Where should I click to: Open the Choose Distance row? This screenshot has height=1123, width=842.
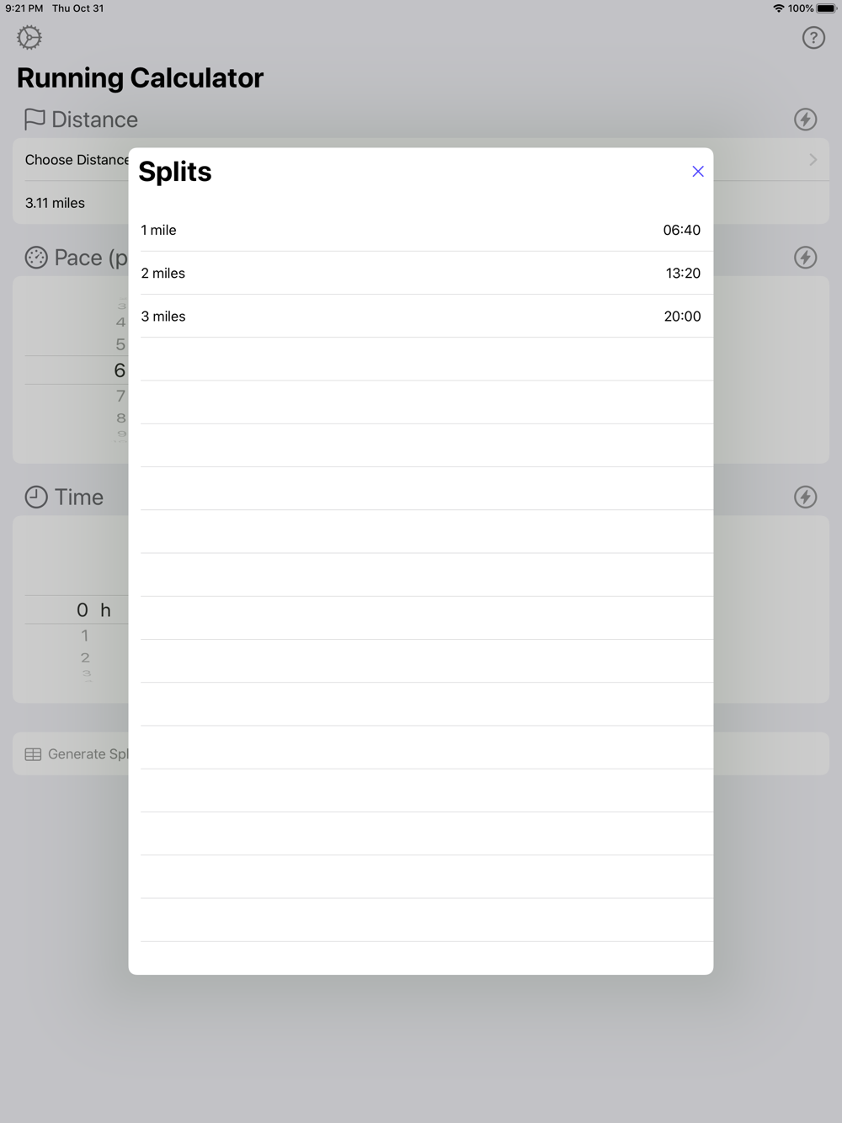pyautogui.click(x=421, y=160)
